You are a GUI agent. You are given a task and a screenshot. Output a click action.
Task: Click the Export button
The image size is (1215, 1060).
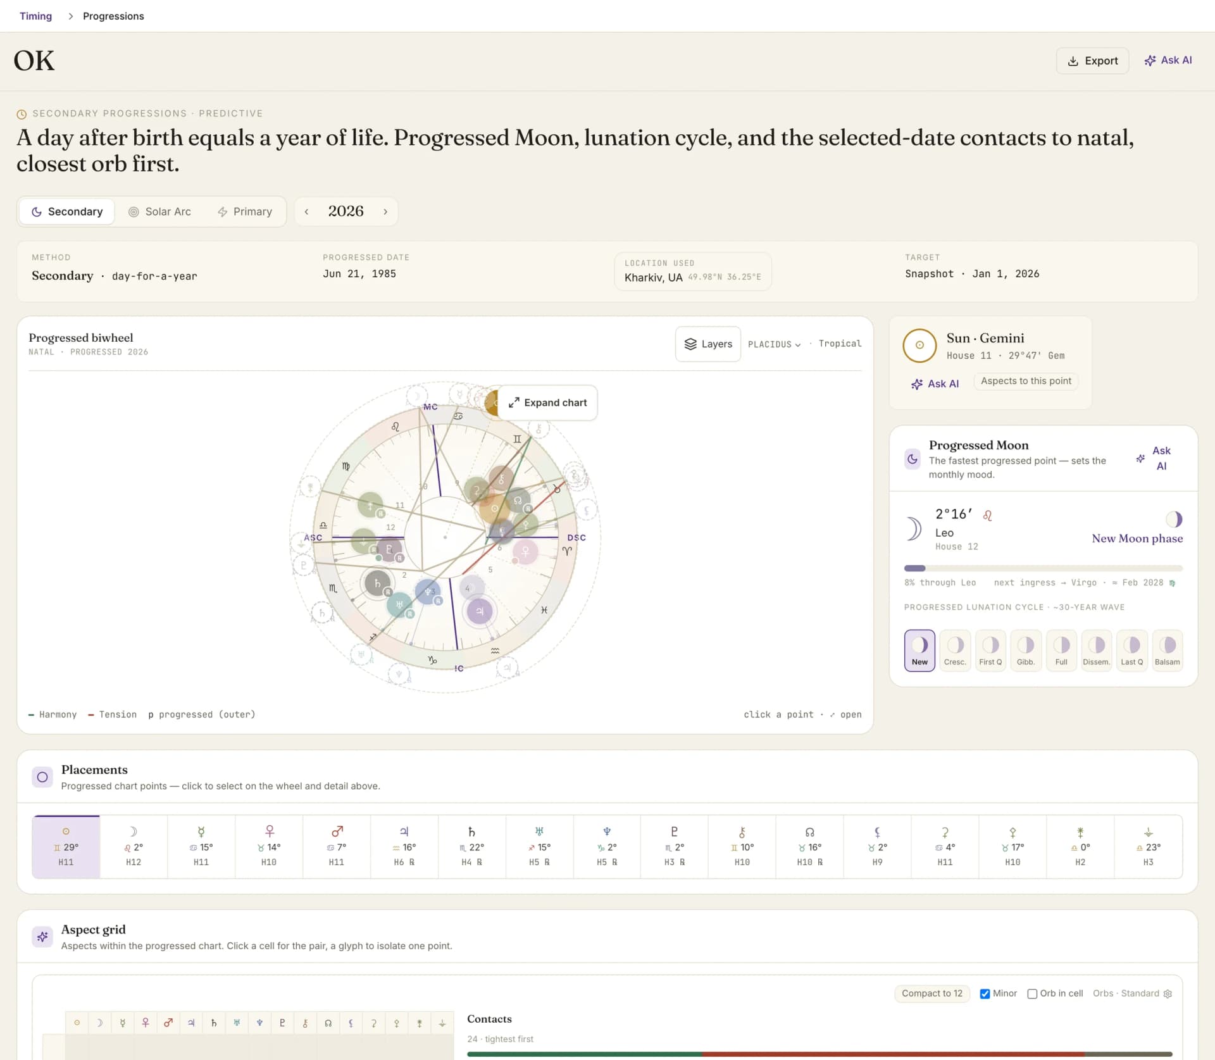click(x=1092, y=61)
